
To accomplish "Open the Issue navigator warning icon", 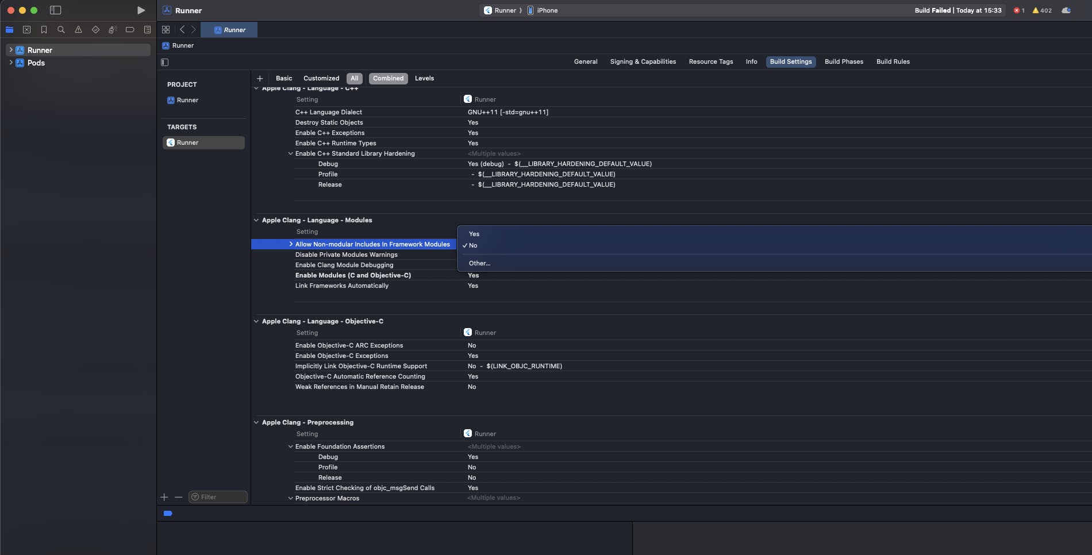I will point(78,30).
